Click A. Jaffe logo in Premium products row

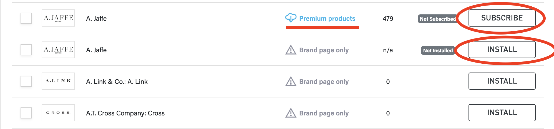(58, 18)
